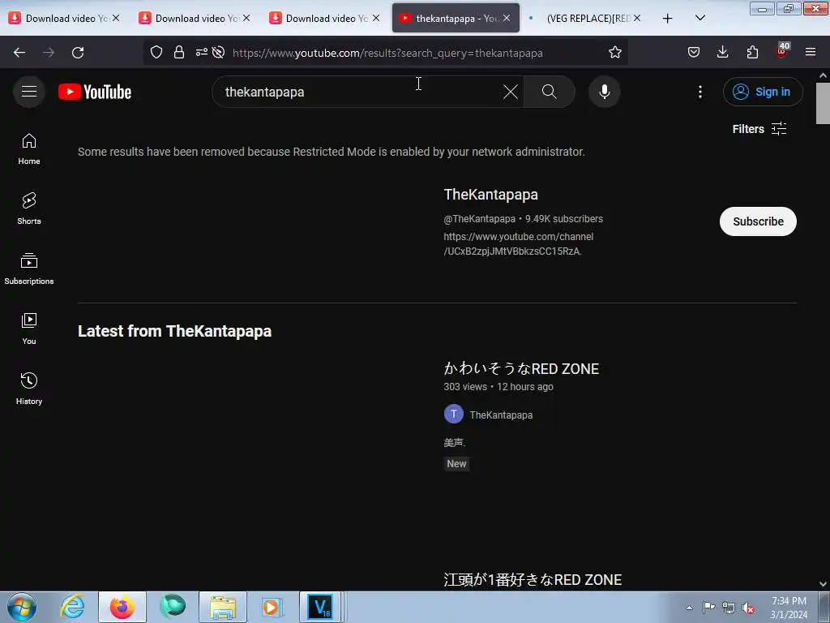
Task: Open the Firefox extensions puzzle icon
Action: pyautogui.click(x=752, y=53)
